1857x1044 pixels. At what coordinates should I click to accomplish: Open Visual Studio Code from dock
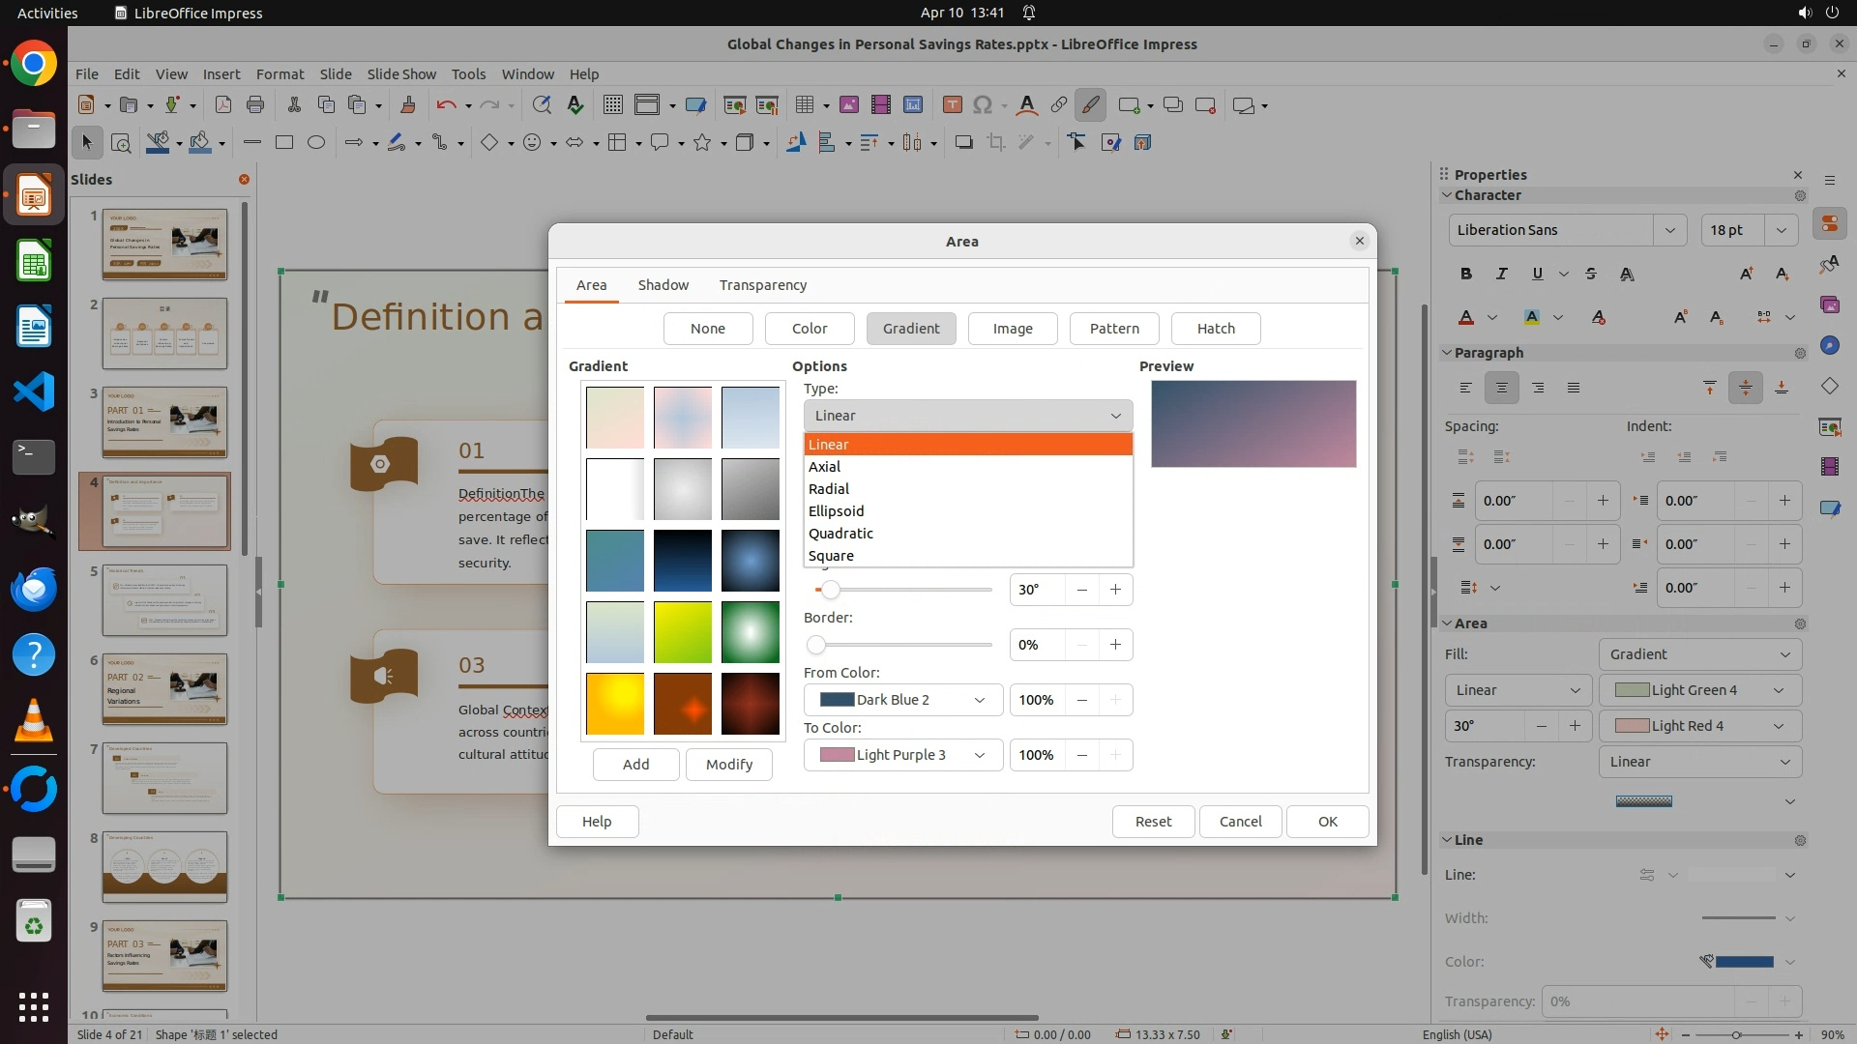tap(34, 391)
